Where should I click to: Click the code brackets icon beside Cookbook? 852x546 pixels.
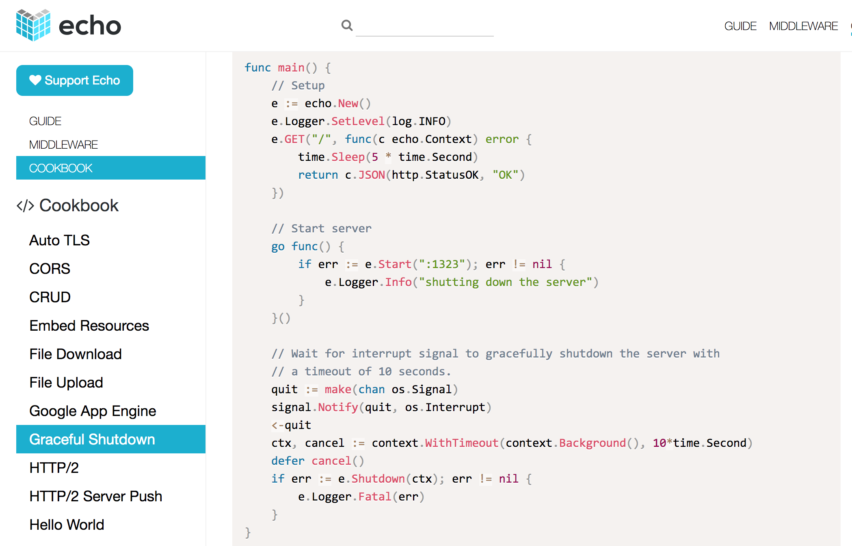point(25,205)
